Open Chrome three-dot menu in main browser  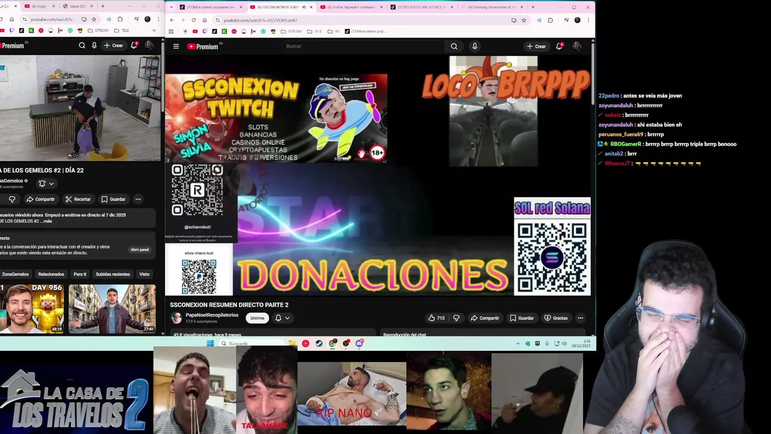[588, 20]
